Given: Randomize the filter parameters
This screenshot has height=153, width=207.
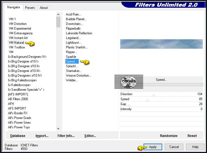Looking at the screenshot, I should (x=169, y=136).
